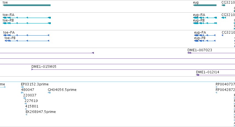235x127 pixels.
Task: Click the EK268947.5prime marker
Action: click(x=27, y=115)
